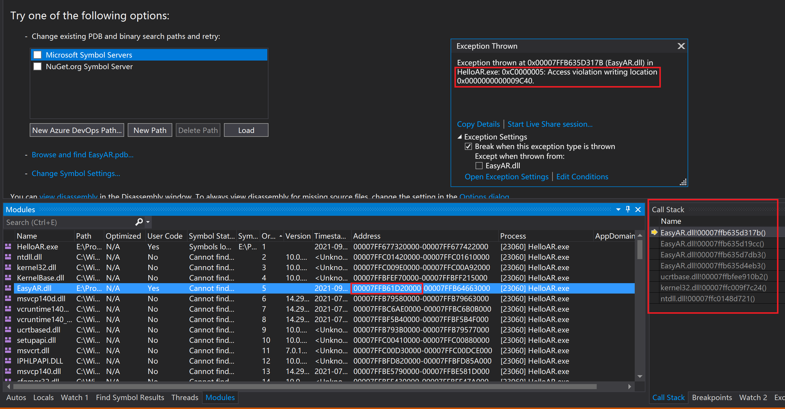Screen dimensions: 785x409
Task: Close the Exception Thrown popup
Action: tap(681, 46)
